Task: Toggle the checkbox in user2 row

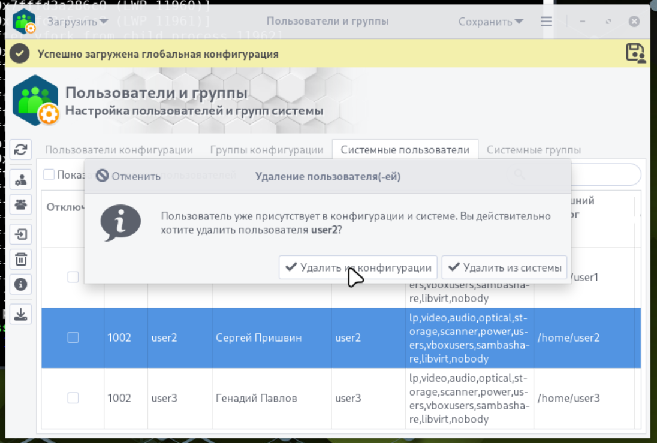Action: tap(73, 337)
